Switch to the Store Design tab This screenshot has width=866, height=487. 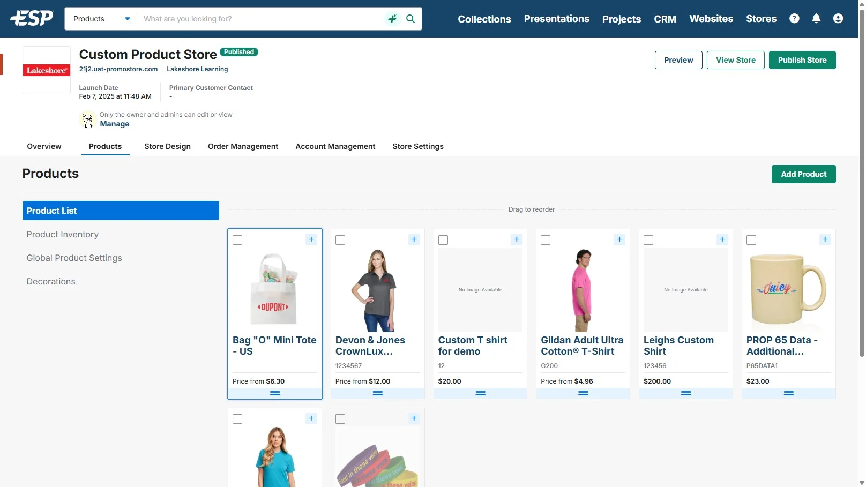[167, 146]
